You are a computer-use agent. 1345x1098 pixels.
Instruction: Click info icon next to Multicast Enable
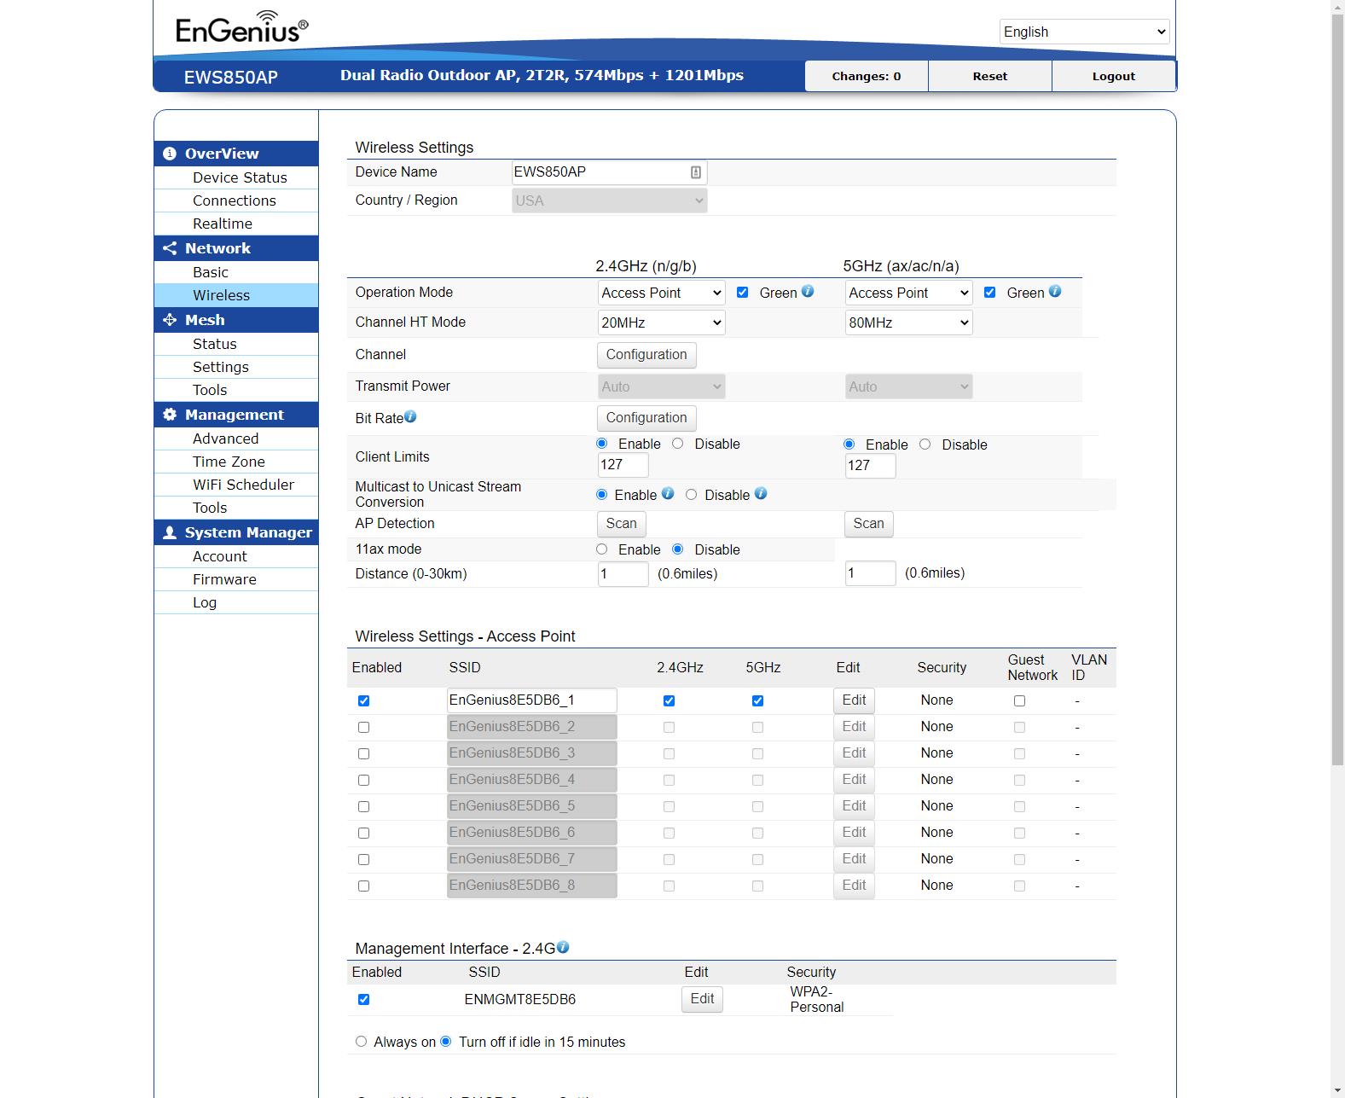pyautogui.click(x=668, y=494)
